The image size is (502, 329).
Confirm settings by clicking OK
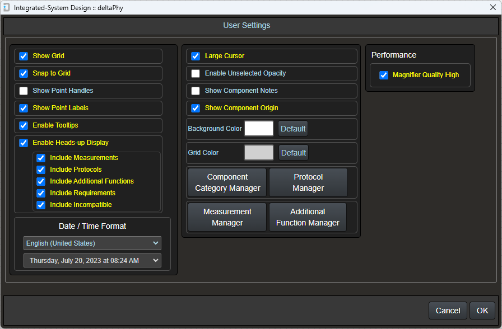pyautogui.click(x=482, y=311)
